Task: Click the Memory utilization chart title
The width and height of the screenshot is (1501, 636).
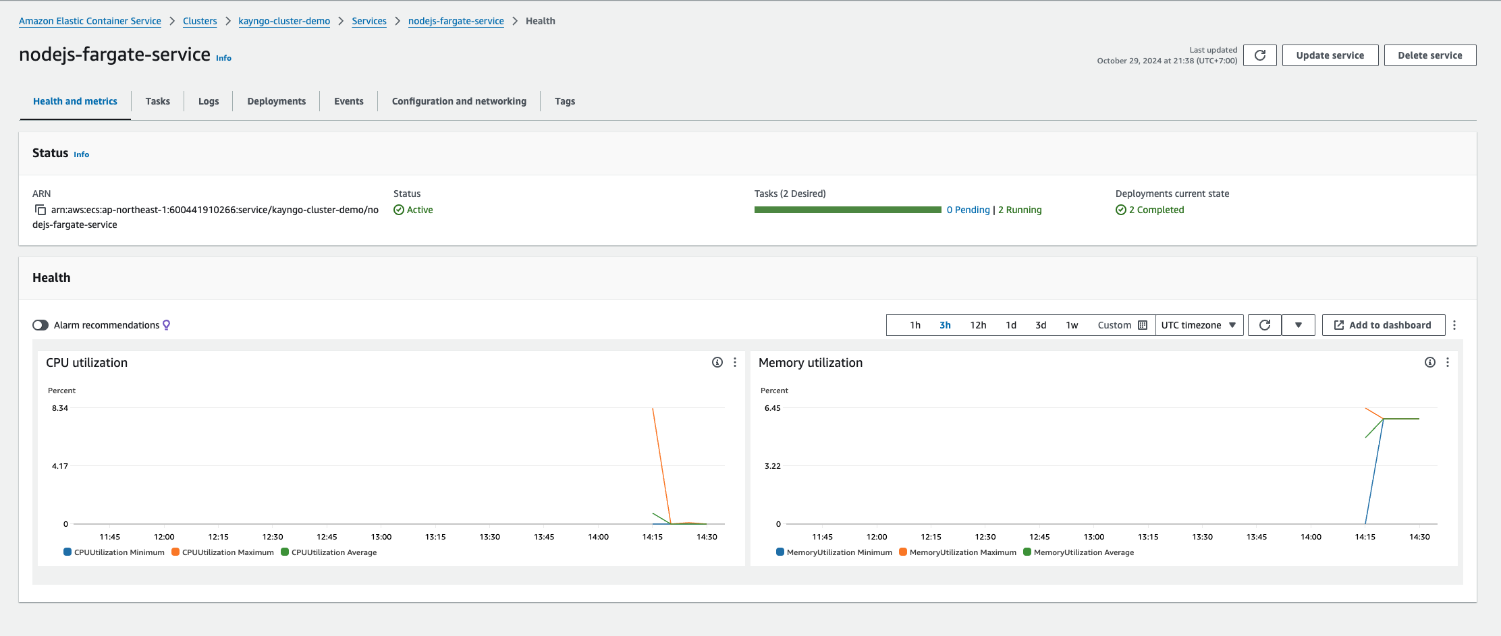Action: (x=811, y=363)
